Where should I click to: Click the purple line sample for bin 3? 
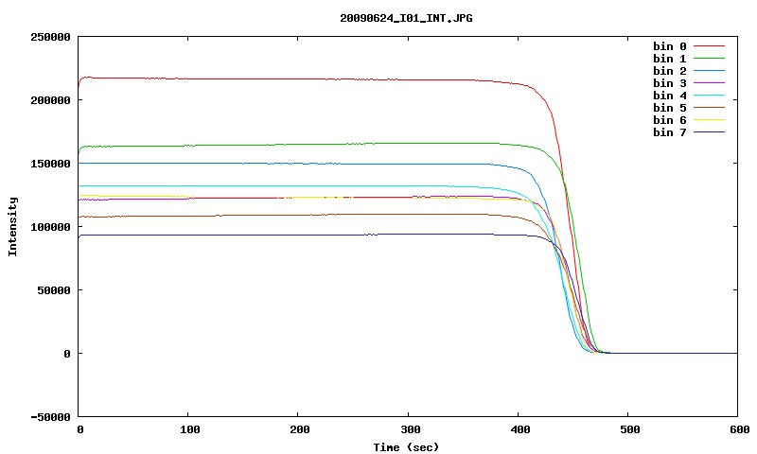pyautogui.click(x=709, y=83)
